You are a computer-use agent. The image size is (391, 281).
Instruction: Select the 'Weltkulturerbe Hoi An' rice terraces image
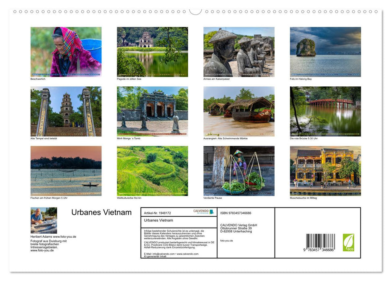coord(152,171)
